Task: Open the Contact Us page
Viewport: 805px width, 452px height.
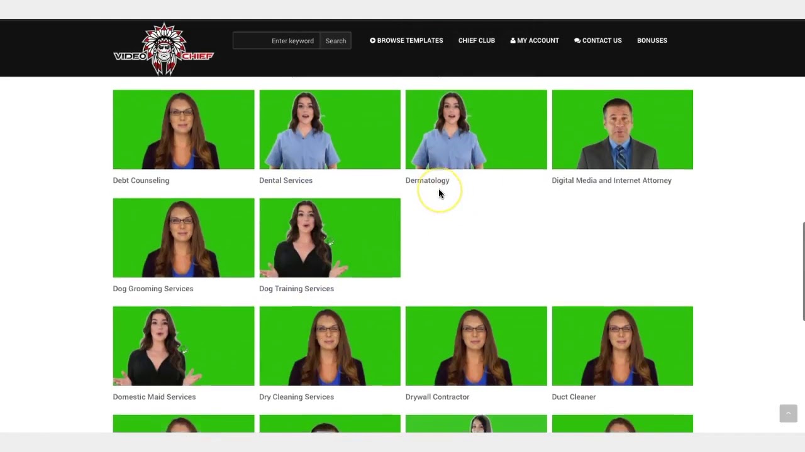Action: click(598, 40)
